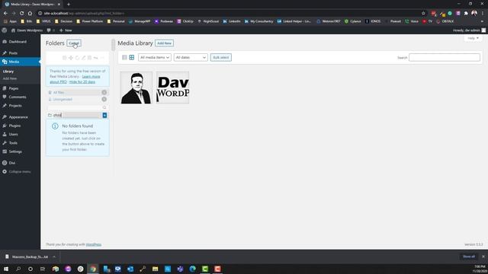Open Add New submenu under Media
This screenshot has width=488, height=274.
(x=10, y=78)
